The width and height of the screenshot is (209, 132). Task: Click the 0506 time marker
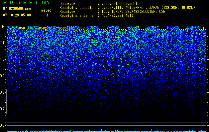pos(123,28)
